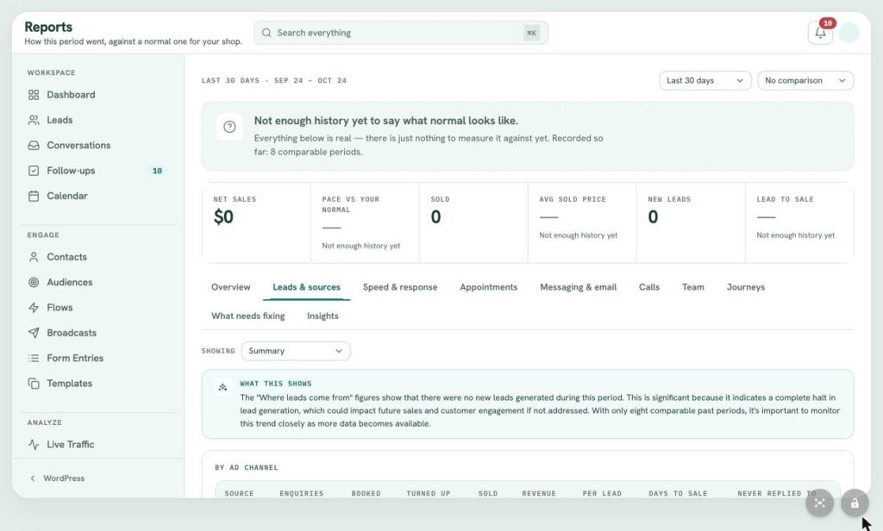Image resolution: width=883 pixels, height=531 pixels.
Task: Switch to the Overview tab
Action: 231,287
